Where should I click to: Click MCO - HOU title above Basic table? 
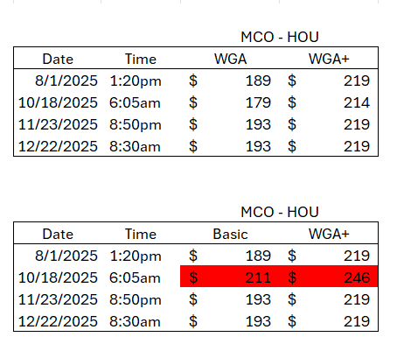coord(280,212)
